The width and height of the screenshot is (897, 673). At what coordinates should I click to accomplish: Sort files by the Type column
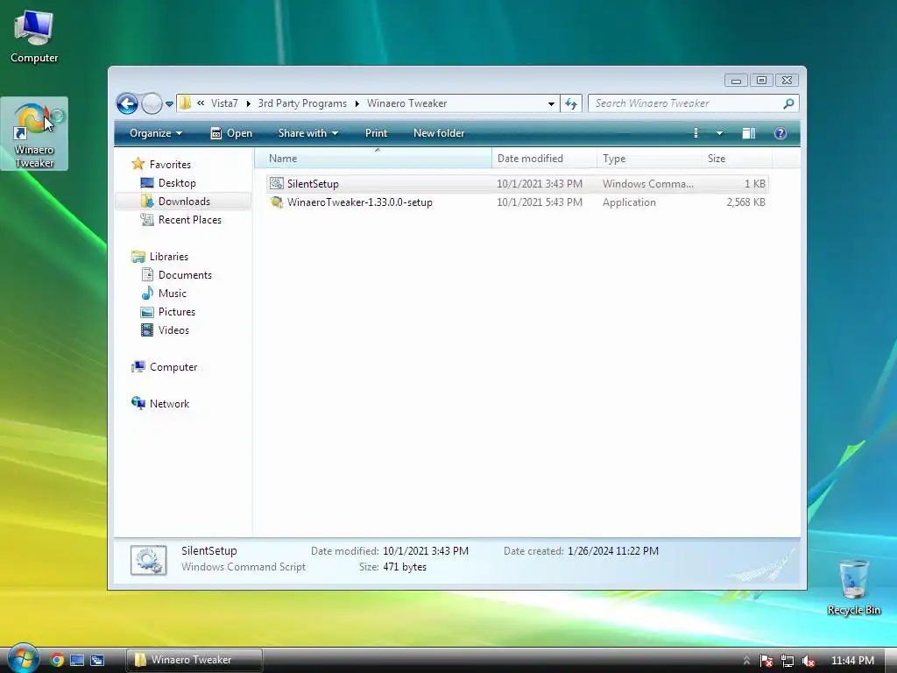coord(649,159)
